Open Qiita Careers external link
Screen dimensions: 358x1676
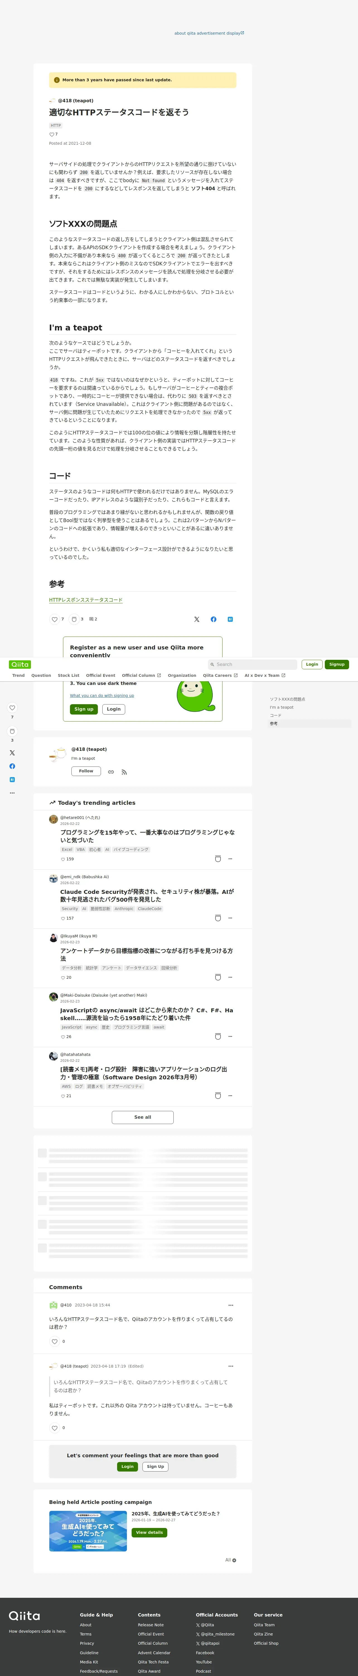coord(220,675)
